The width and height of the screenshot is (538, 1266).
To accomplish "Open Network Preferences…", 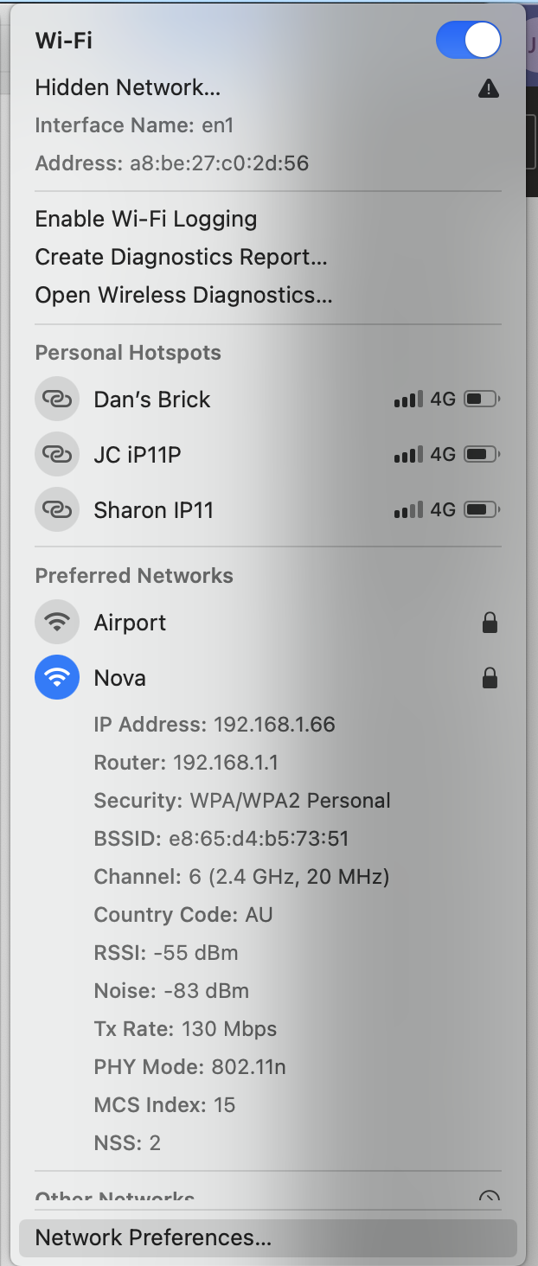I will [268, 1238].
